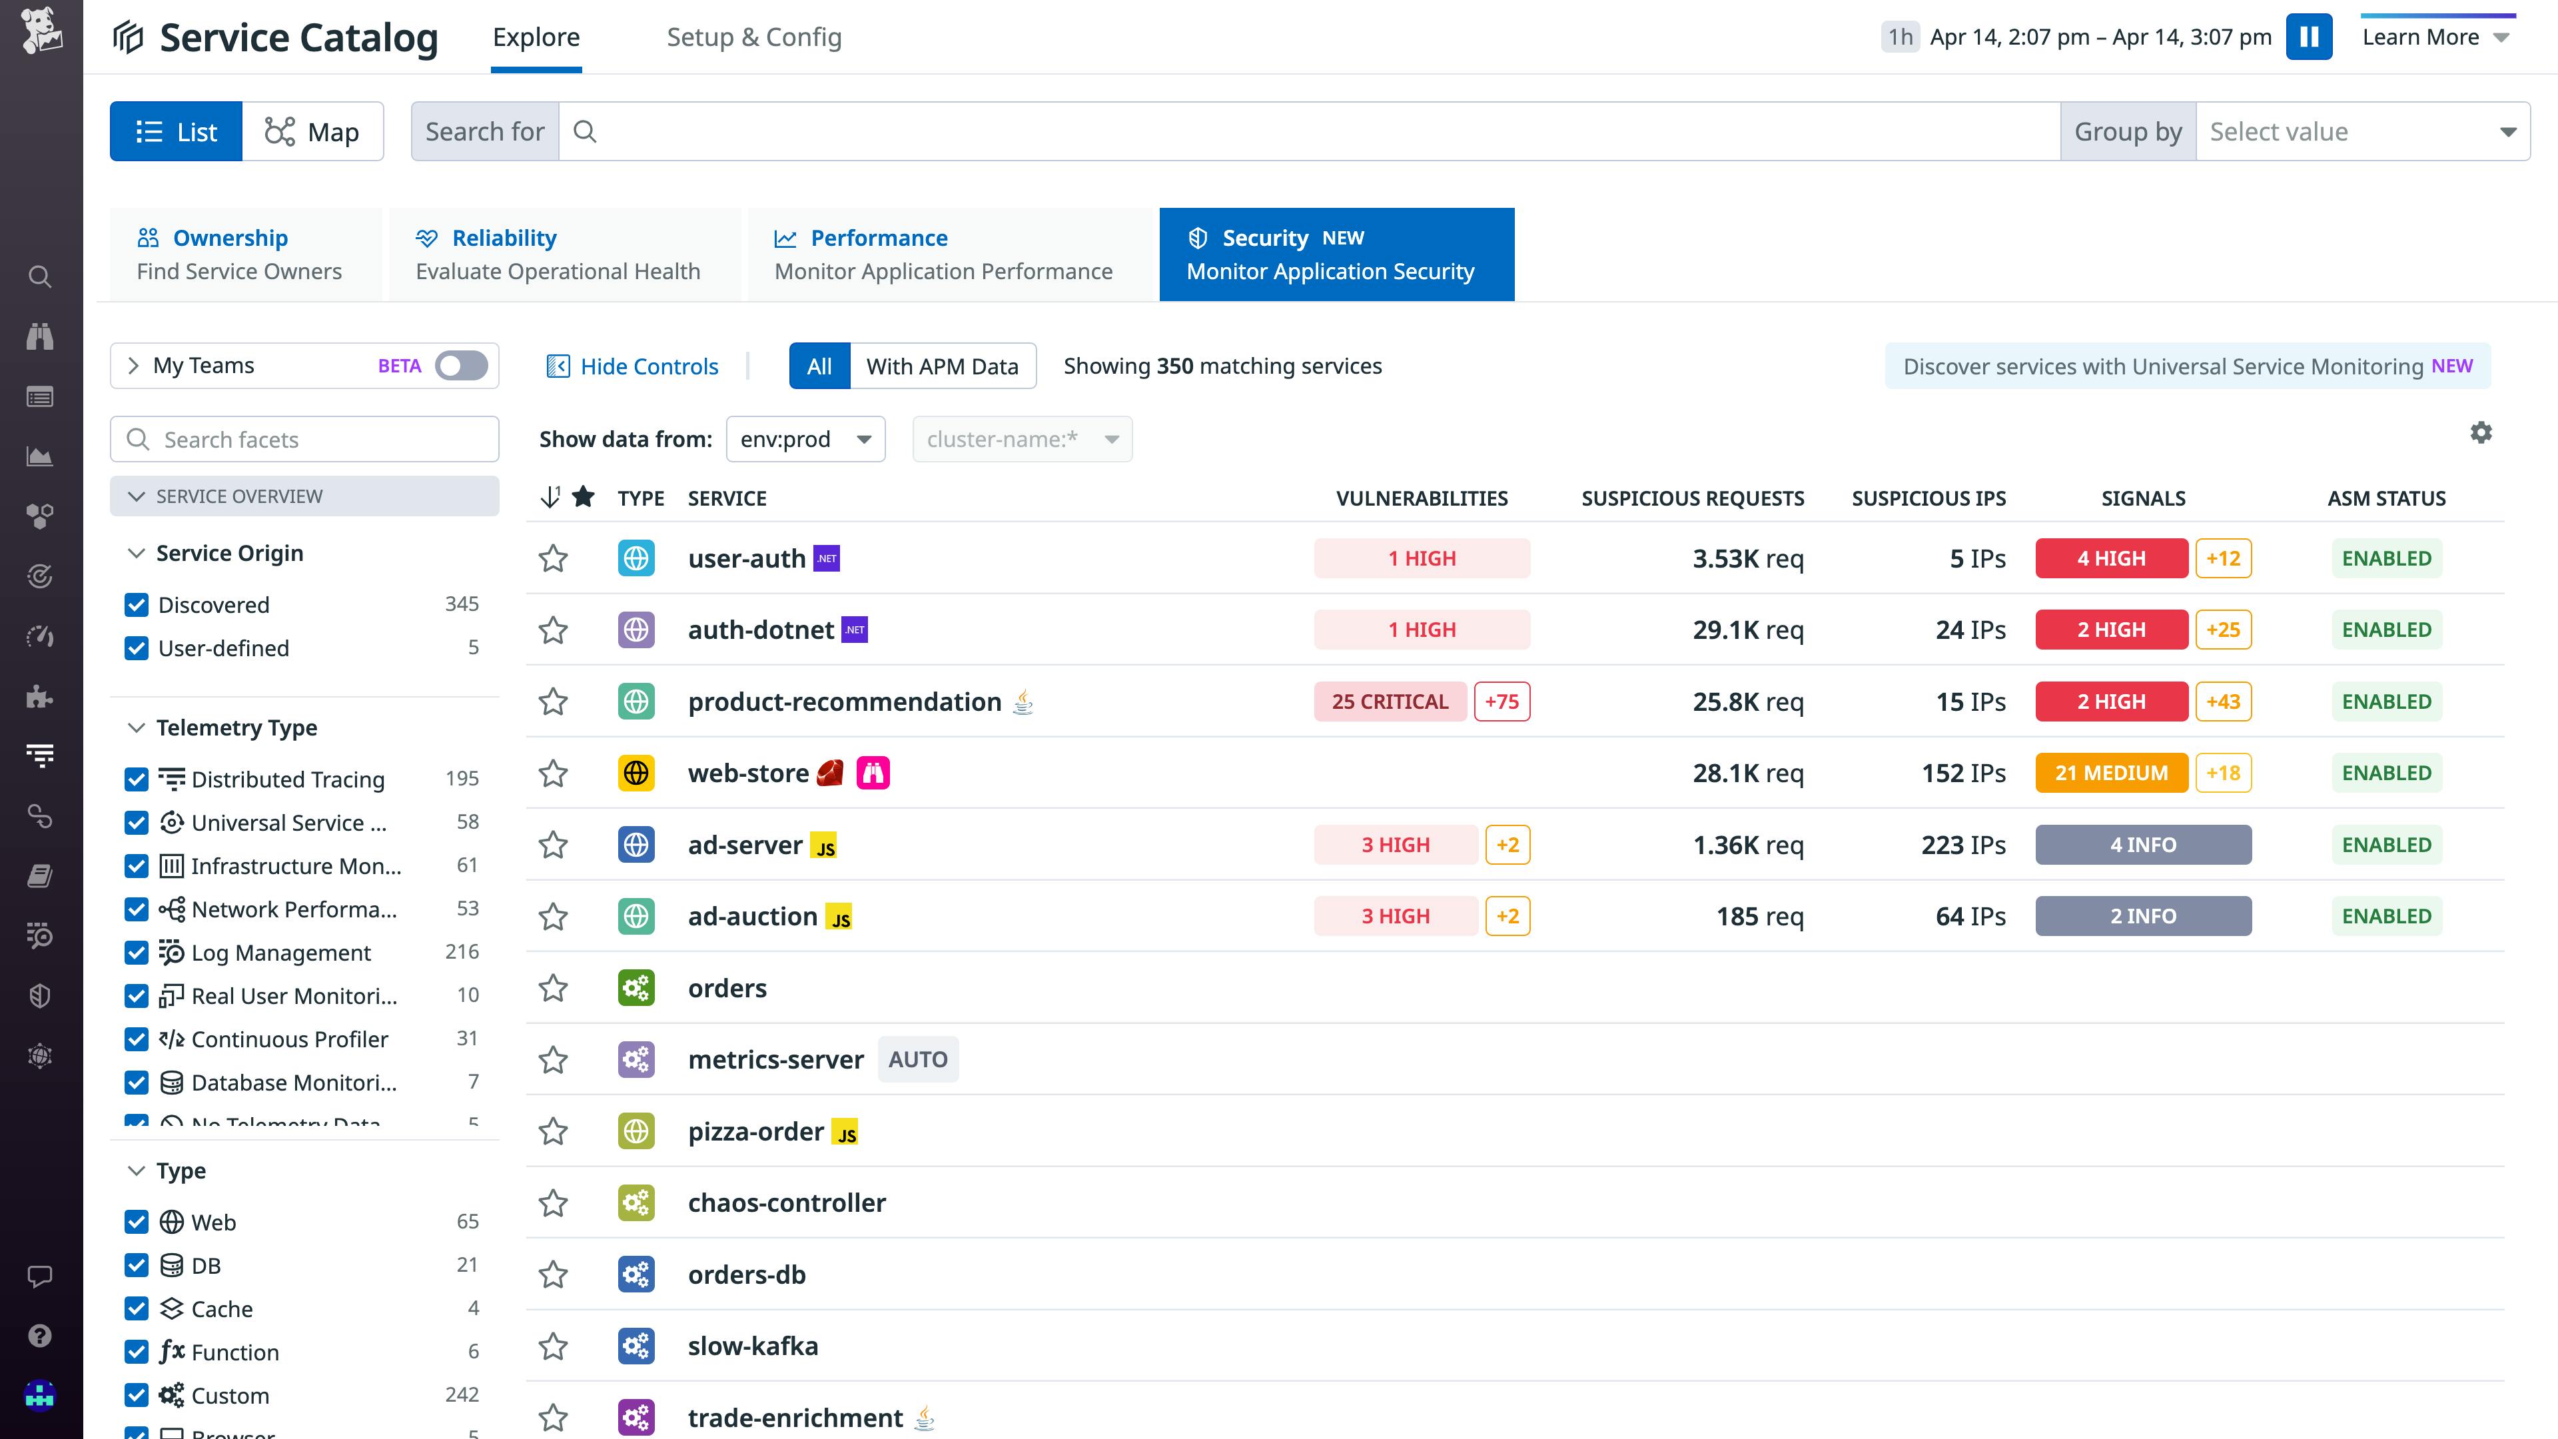Click the 4 HIGH signals badge for user-auth
2558x1439 pixels.
point(2111,558)
